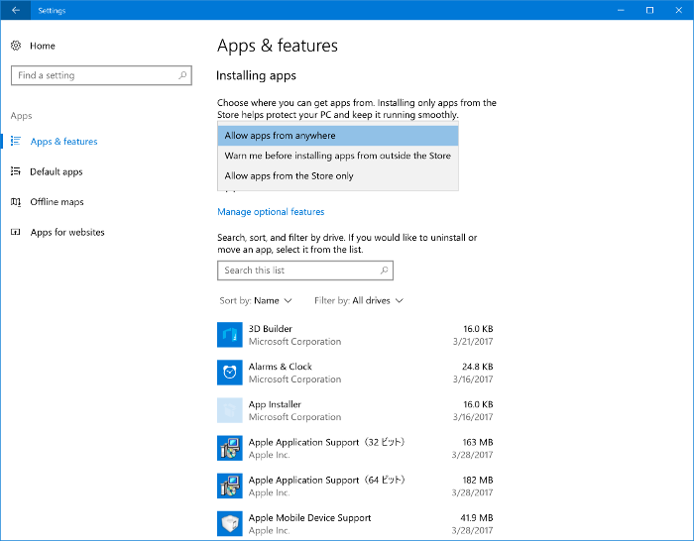Close the Settings window
The height and width of the screenshot is (541, 694).
click(x=678, y=10)
